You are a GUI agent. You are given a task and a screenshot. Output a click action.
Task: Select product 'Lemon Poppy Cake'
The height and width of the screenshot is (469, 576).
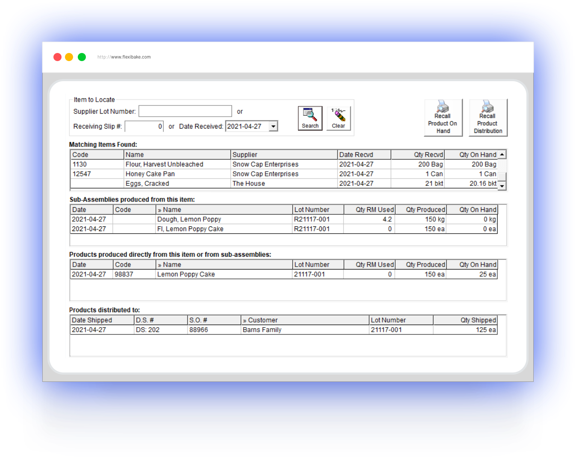(284, 275)
